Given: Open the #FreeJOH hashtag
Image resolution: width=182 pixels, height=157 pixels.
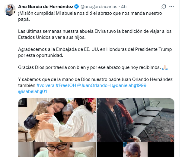Looking at the screenshot, I should click(66, 85).
